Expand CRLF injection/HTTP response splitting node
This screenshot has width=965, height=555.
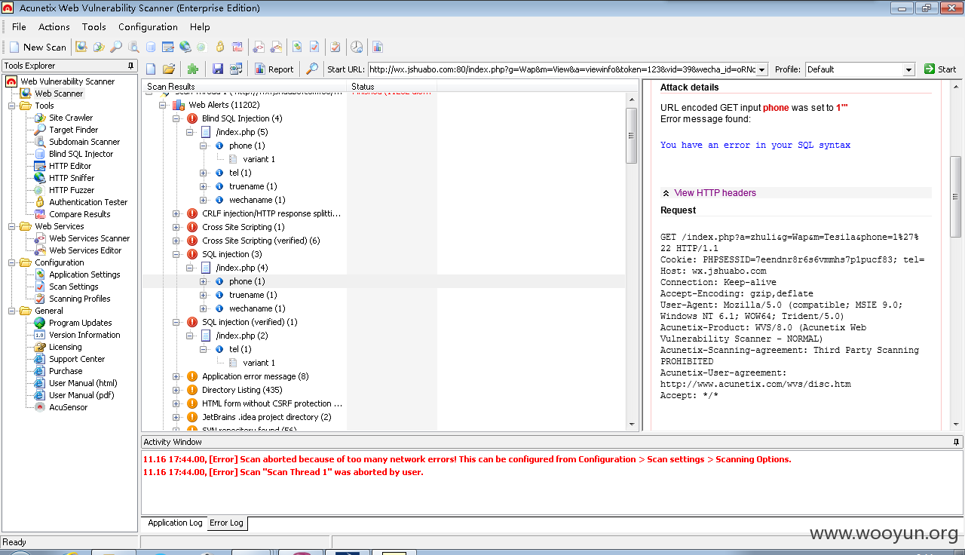tap(176, 213)
